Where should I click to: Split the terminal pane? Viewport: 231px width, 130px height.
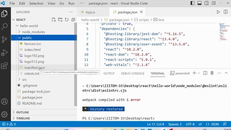[x=205, y=73]
